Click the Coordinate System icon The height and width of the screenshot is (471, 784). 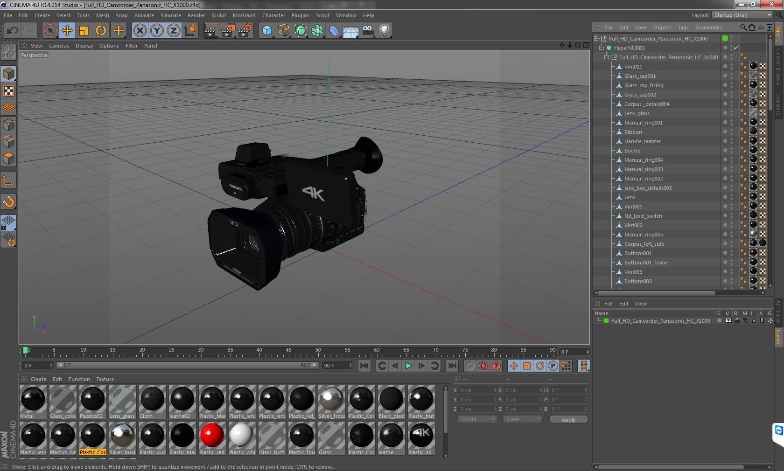click(x=190, y=31)
